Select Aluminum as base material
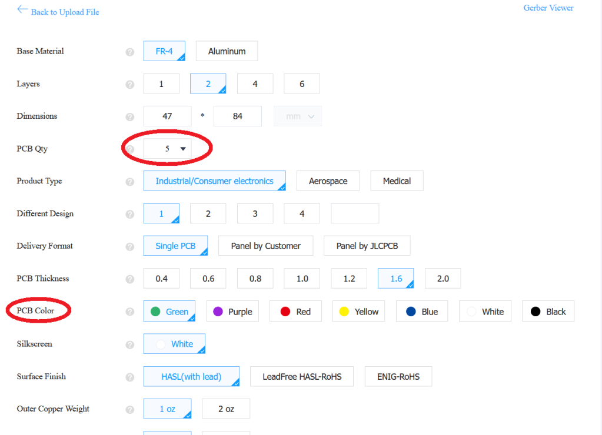The width and height of the screenshot is (602, 435). pos(227,51)
